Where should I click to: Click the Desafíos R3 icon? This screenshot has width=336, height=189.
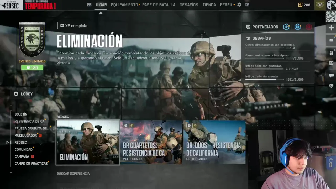click(248, 38)
